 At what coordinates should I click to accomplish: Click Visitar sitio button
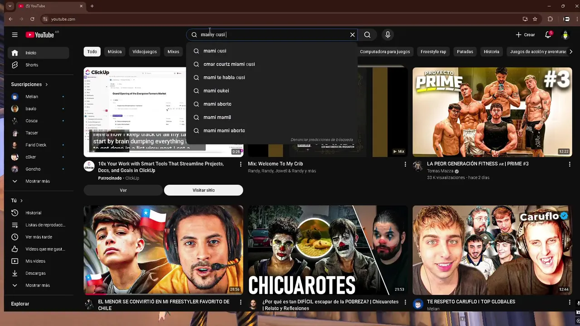point(203,190)
